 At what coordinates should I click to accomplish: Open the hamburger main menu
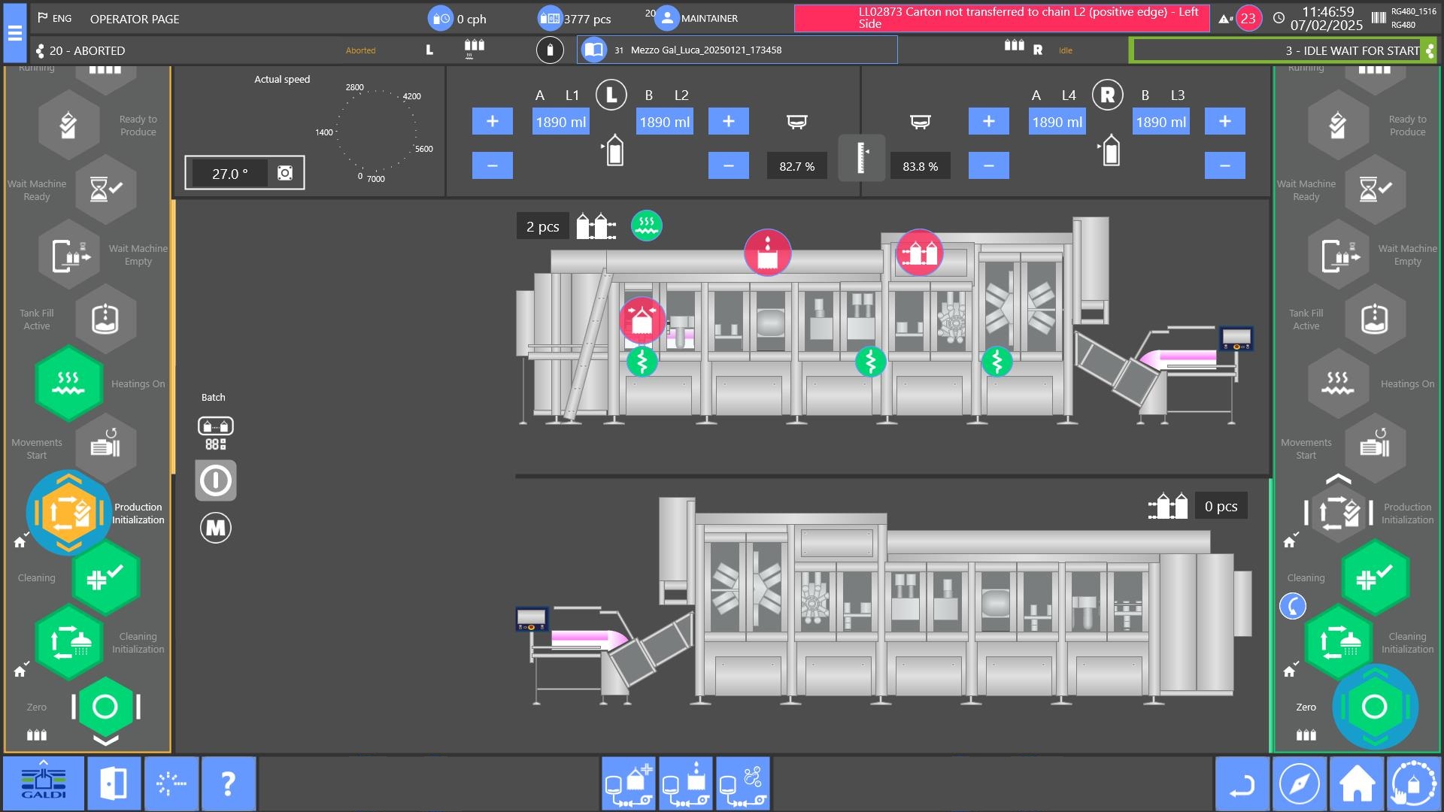coord(14,33)
